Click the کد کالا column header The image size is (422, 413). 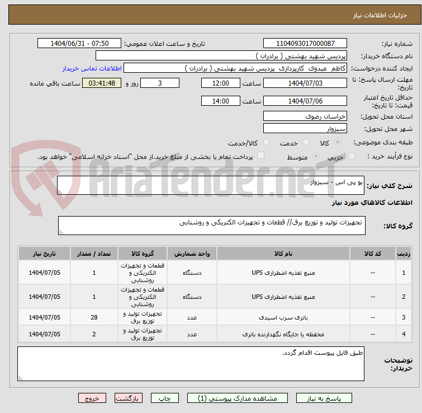(x=372, y=254)
